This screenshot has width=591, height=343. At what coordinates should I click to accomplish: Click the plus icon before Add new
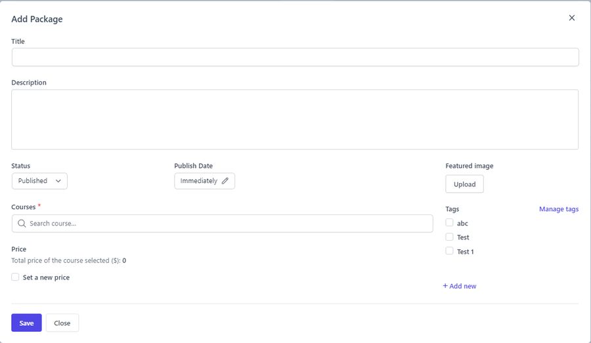[x=445, y=286]
